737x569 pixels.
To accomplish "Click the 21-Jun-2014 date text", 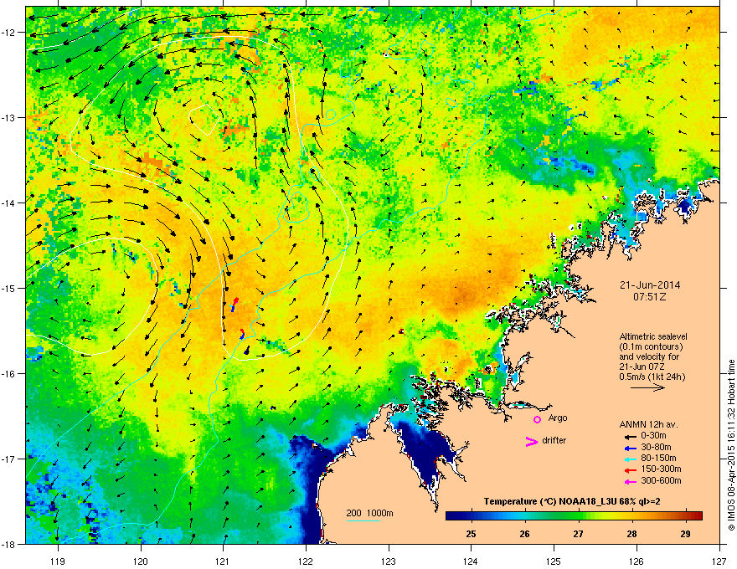I will 650,285.
